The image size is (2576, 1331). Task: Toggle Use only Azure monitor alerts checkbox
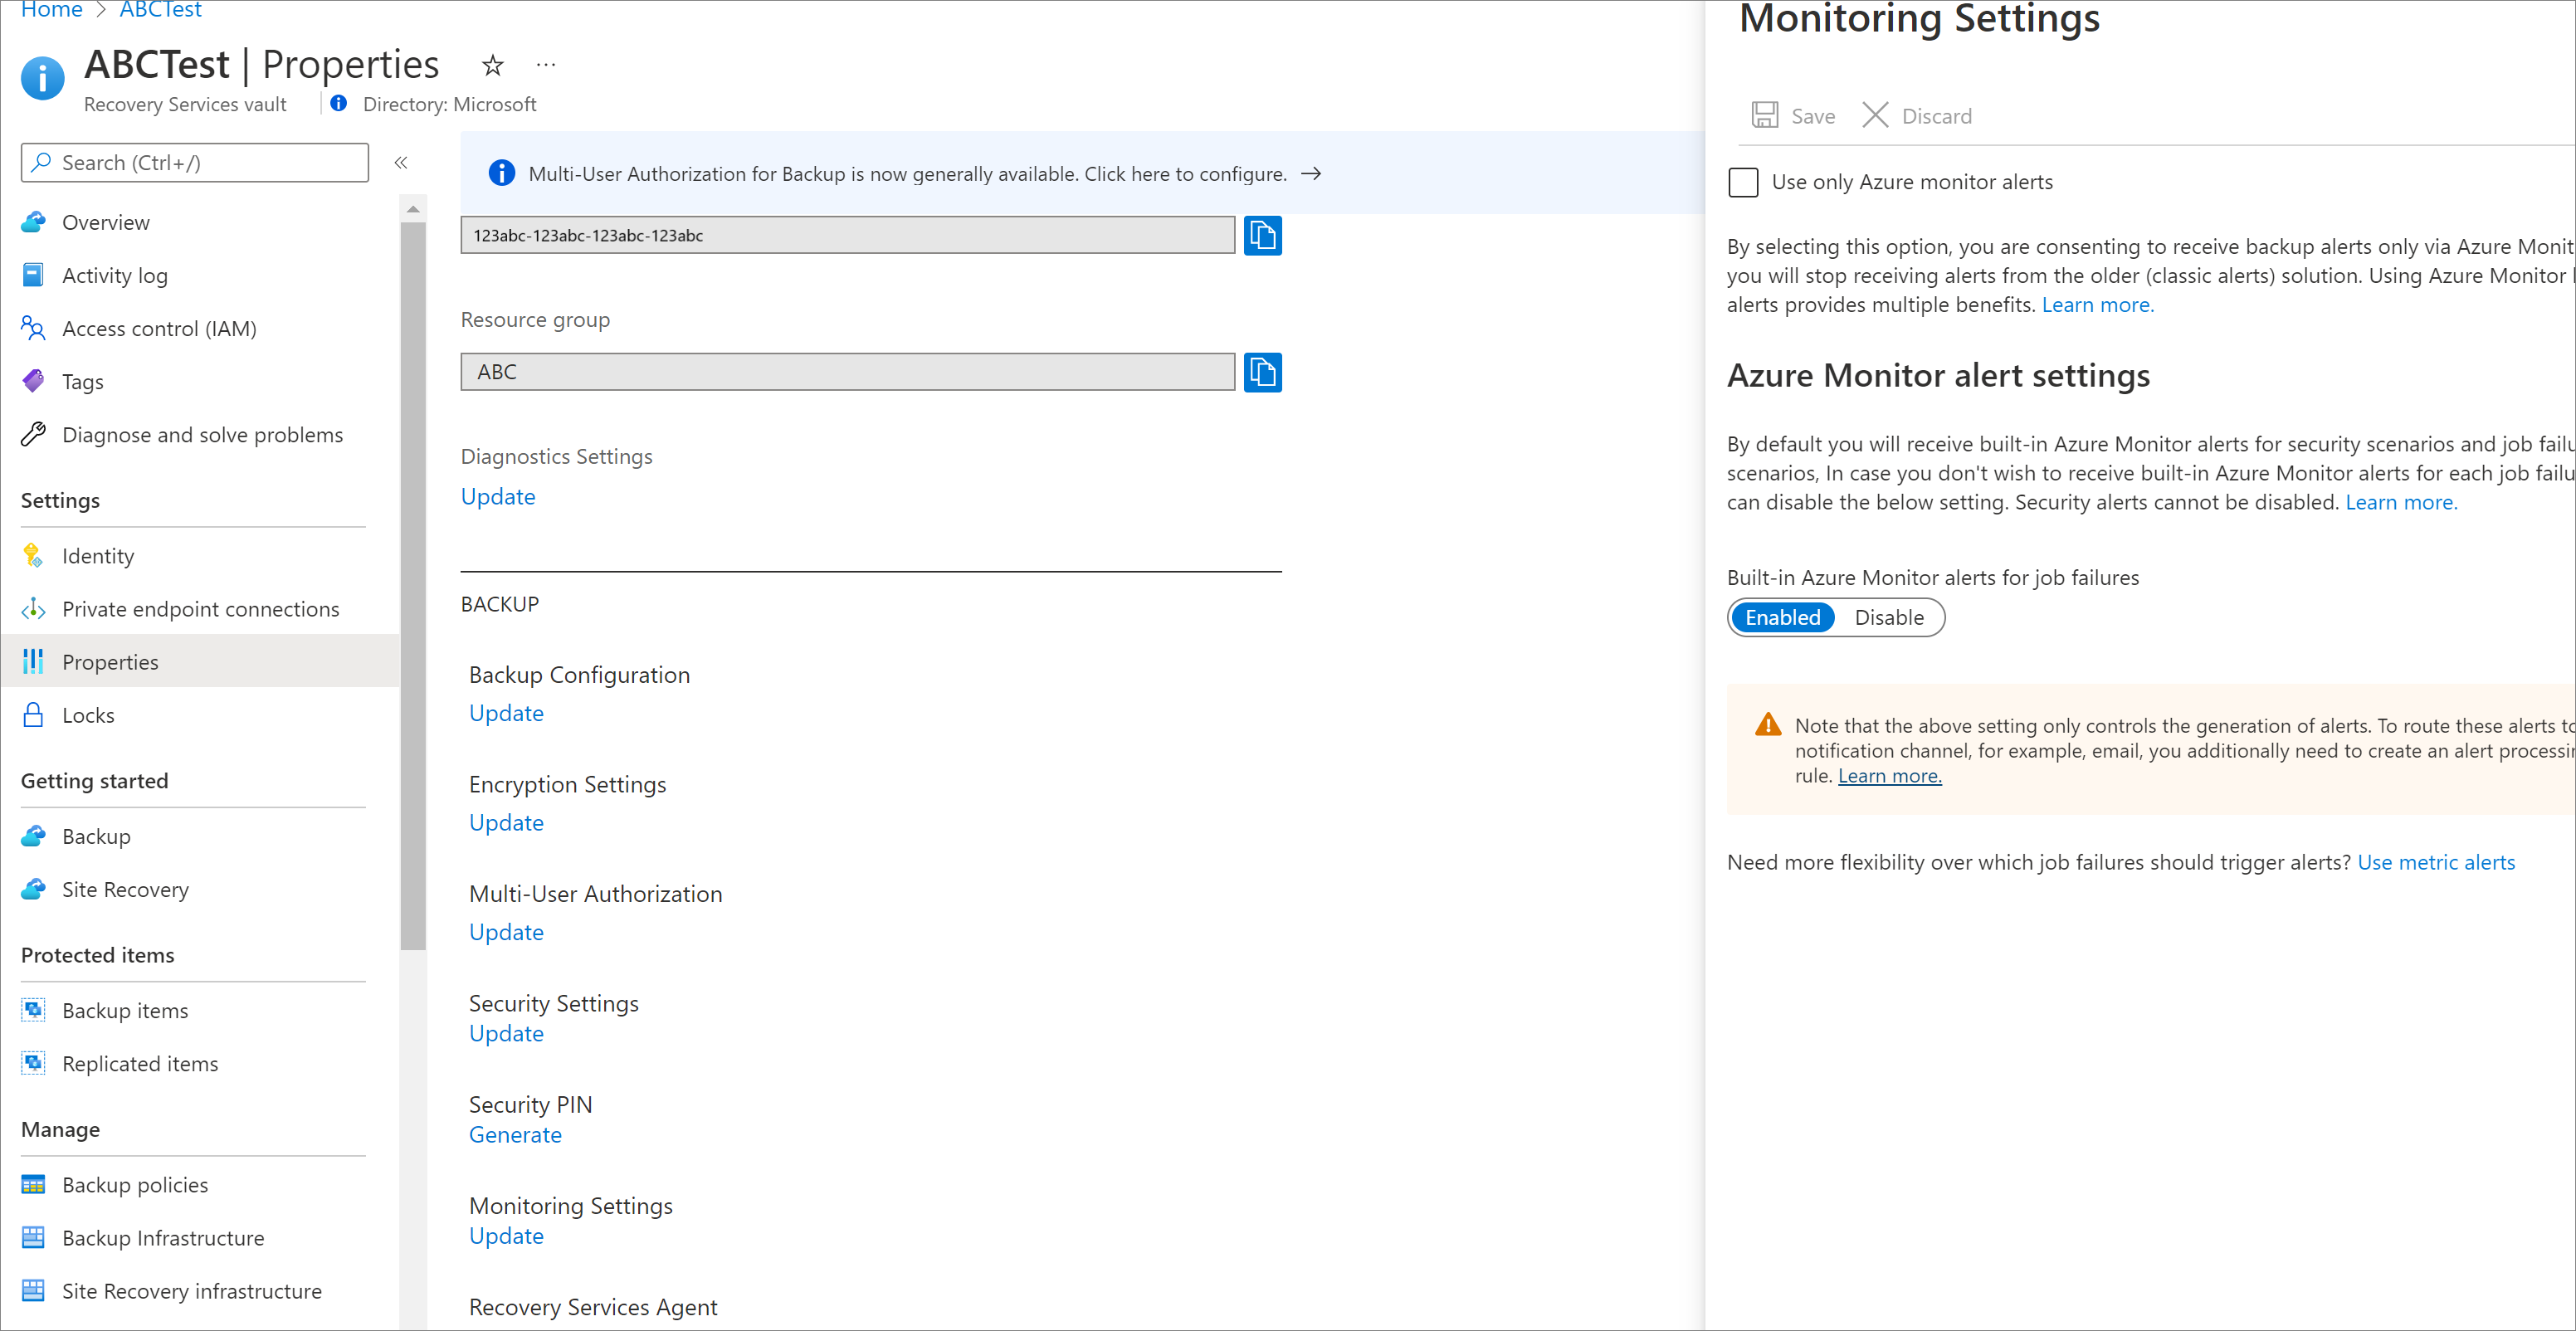click(1744, 182)
